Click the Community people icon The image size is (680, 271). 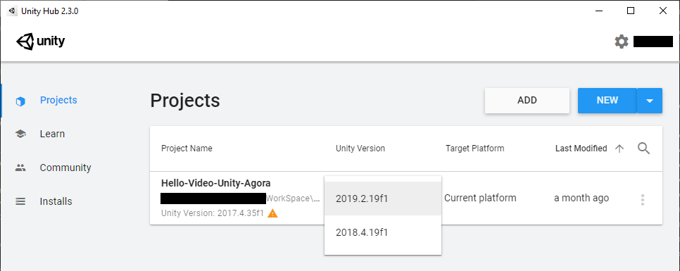point(20,168)
